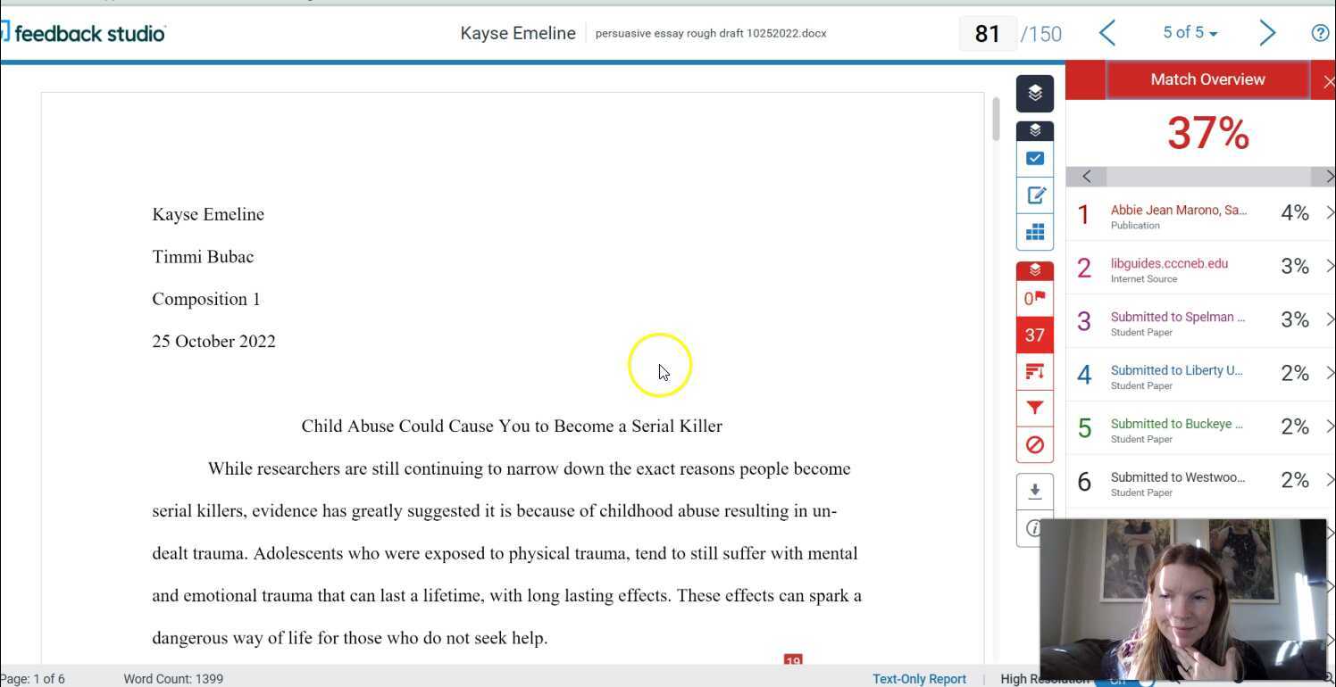Open the excluded sources icon
This screenshot has height=687, width=1336.
click(x=1034, y=444)
